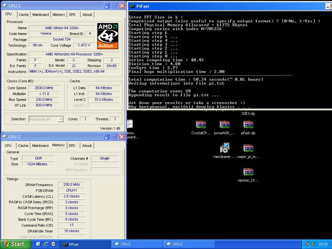Minimize the upper CPU-Z window
The width and height of the screenshot is (332, 249).
click(x=107, y=6)
